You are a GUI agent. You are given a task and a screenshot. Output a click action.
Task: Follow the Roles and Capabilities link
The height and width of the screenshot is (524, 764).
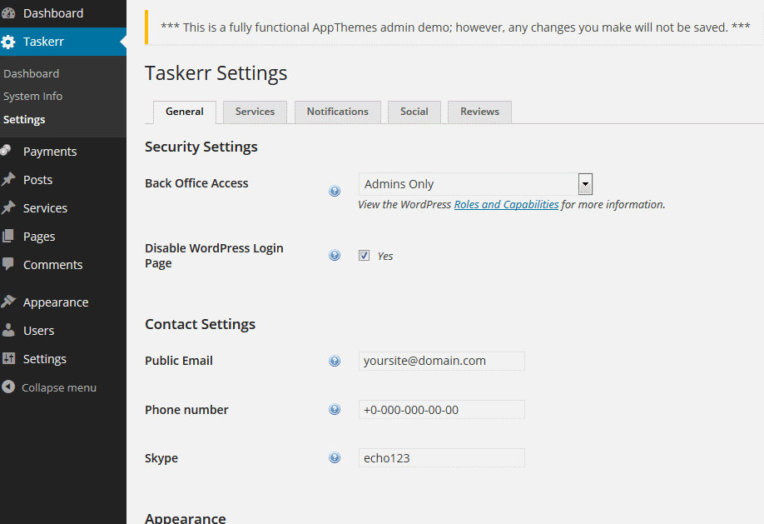click(506, 204)
